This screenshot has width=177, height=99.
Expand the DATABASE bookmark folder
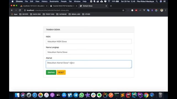coord(61,14)
